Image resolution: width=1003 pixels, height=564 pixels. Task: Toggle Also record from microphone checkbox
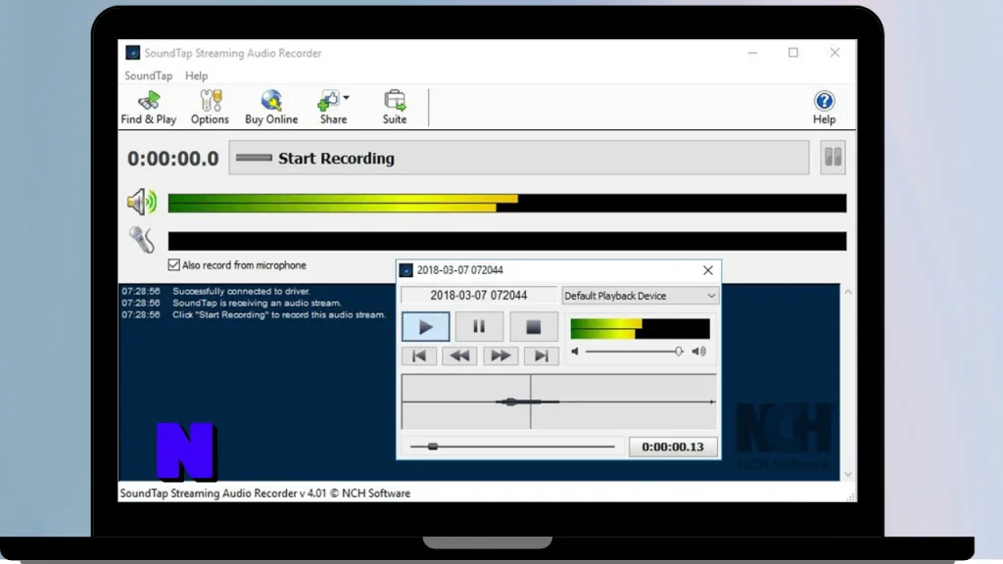pyautogui.click(x=173, y=264)
